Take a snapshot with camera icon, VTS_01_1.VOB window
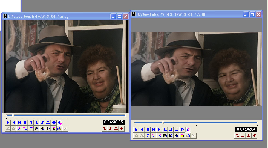Viewport: 268px width, 148px height. tap(188, 136)
